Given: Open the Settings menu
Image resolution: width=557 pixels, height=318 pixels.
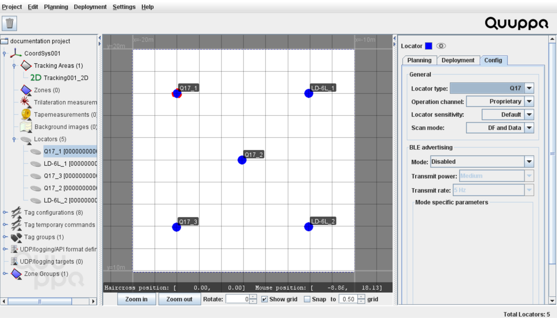Looking at the screenshot, I should 124,7.
